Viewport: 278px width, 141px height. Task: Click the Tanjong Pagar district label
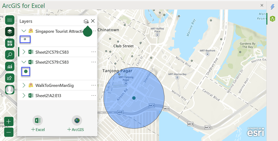[117, 71]
